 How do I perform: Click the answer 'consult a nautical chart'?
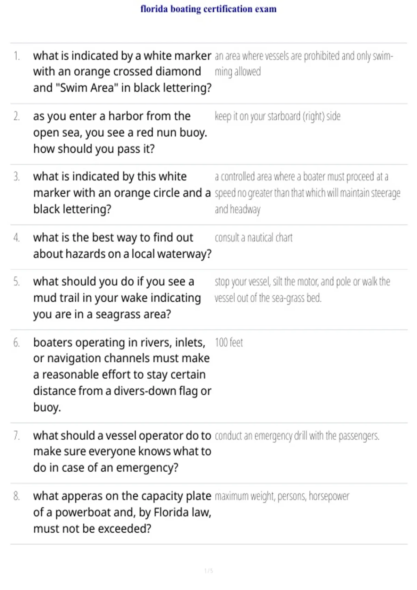[x=254, y=238]
